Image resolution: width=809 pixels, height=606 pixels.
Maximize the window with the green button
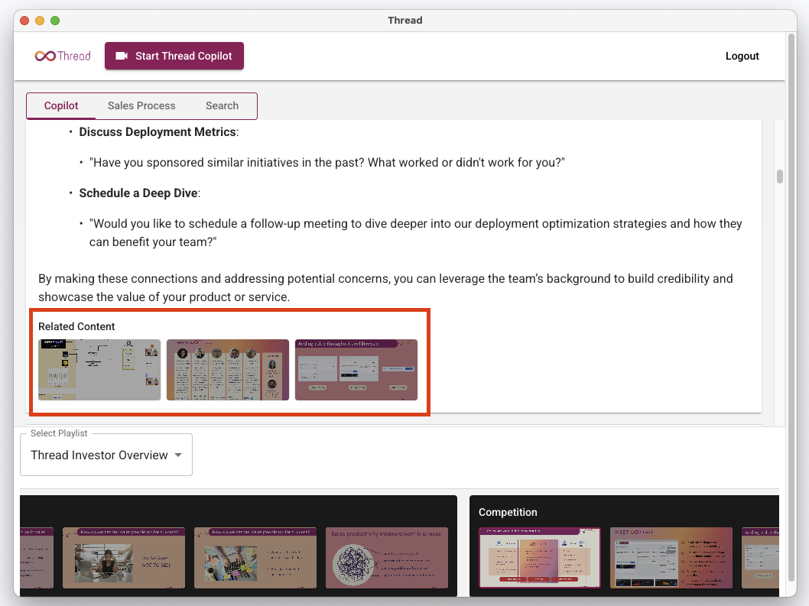(x=55, y=21)
